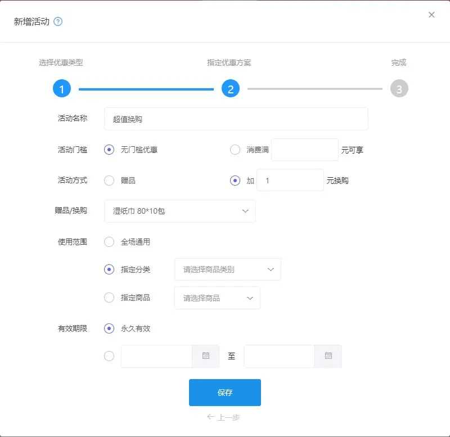Click the step 1 circle indicator
Screen dimensions: 450x437
tap(62, 88)
